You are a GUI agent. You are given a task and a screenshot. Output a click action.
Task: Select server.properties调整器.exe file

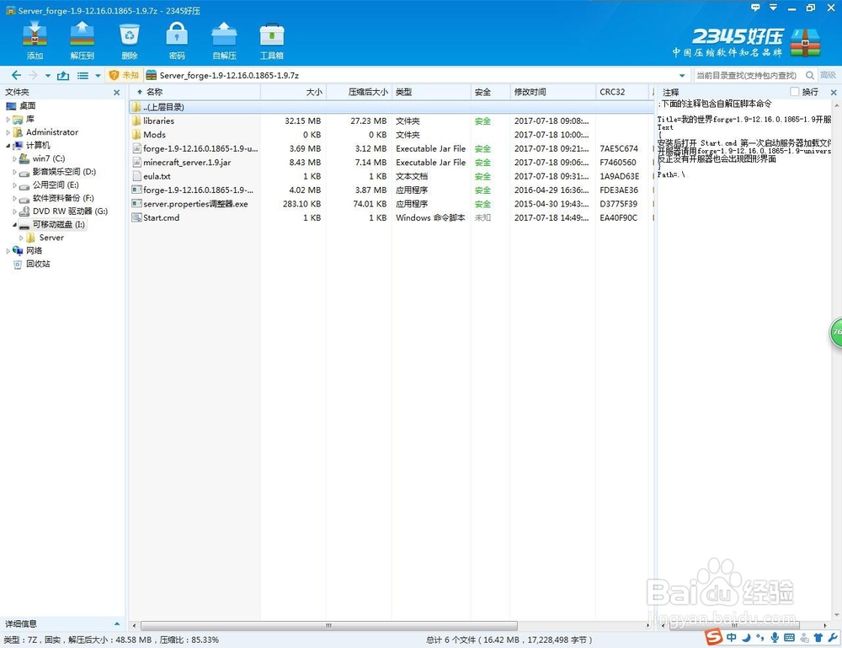click(x=195, y=204)
